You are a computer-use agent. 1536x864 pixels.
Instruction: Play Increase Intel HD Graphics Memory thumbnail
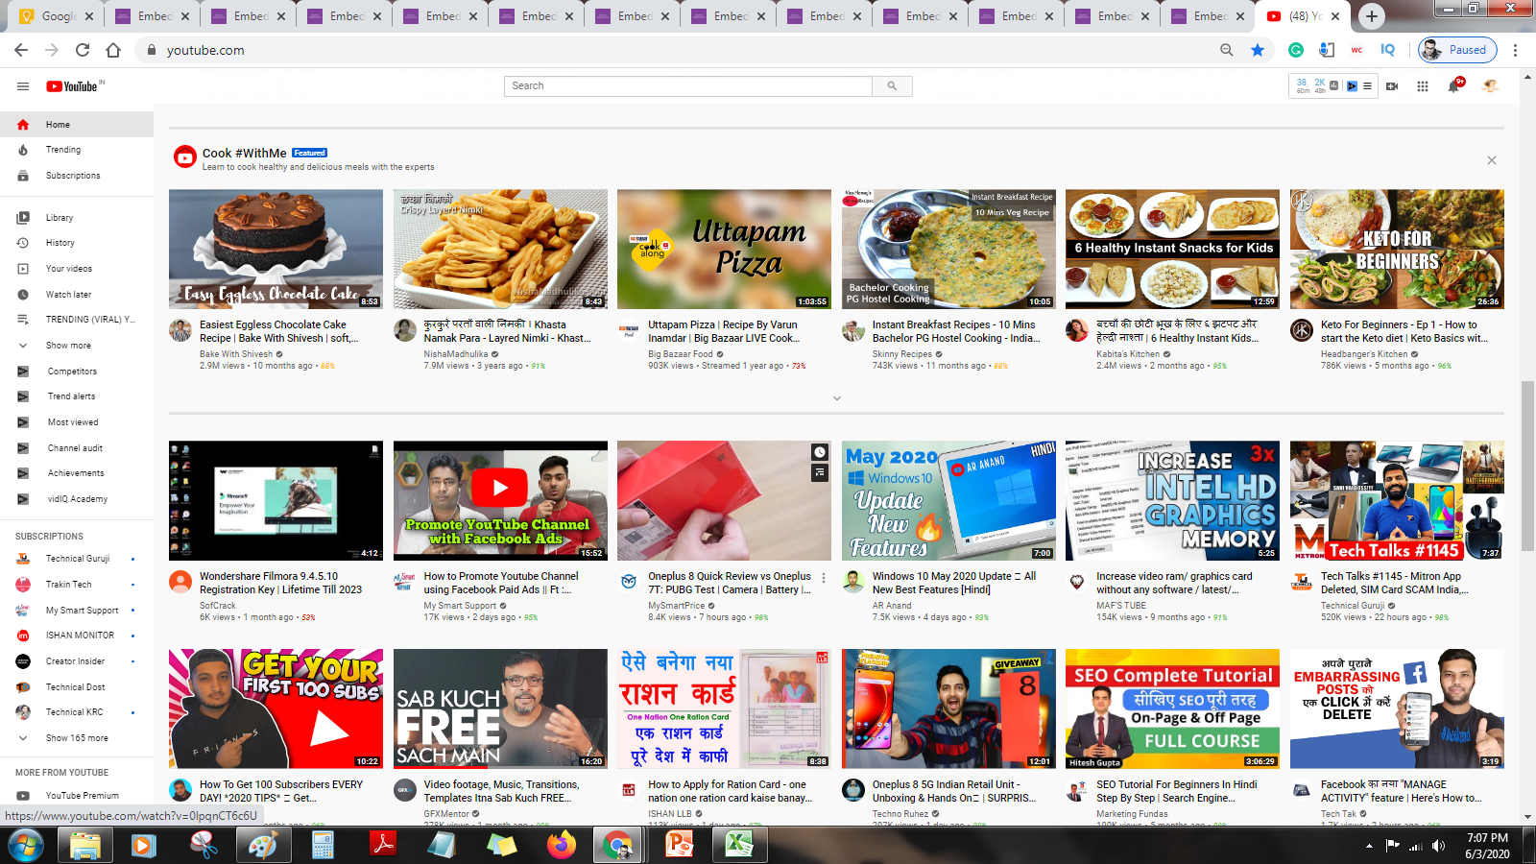(1172, 500)
